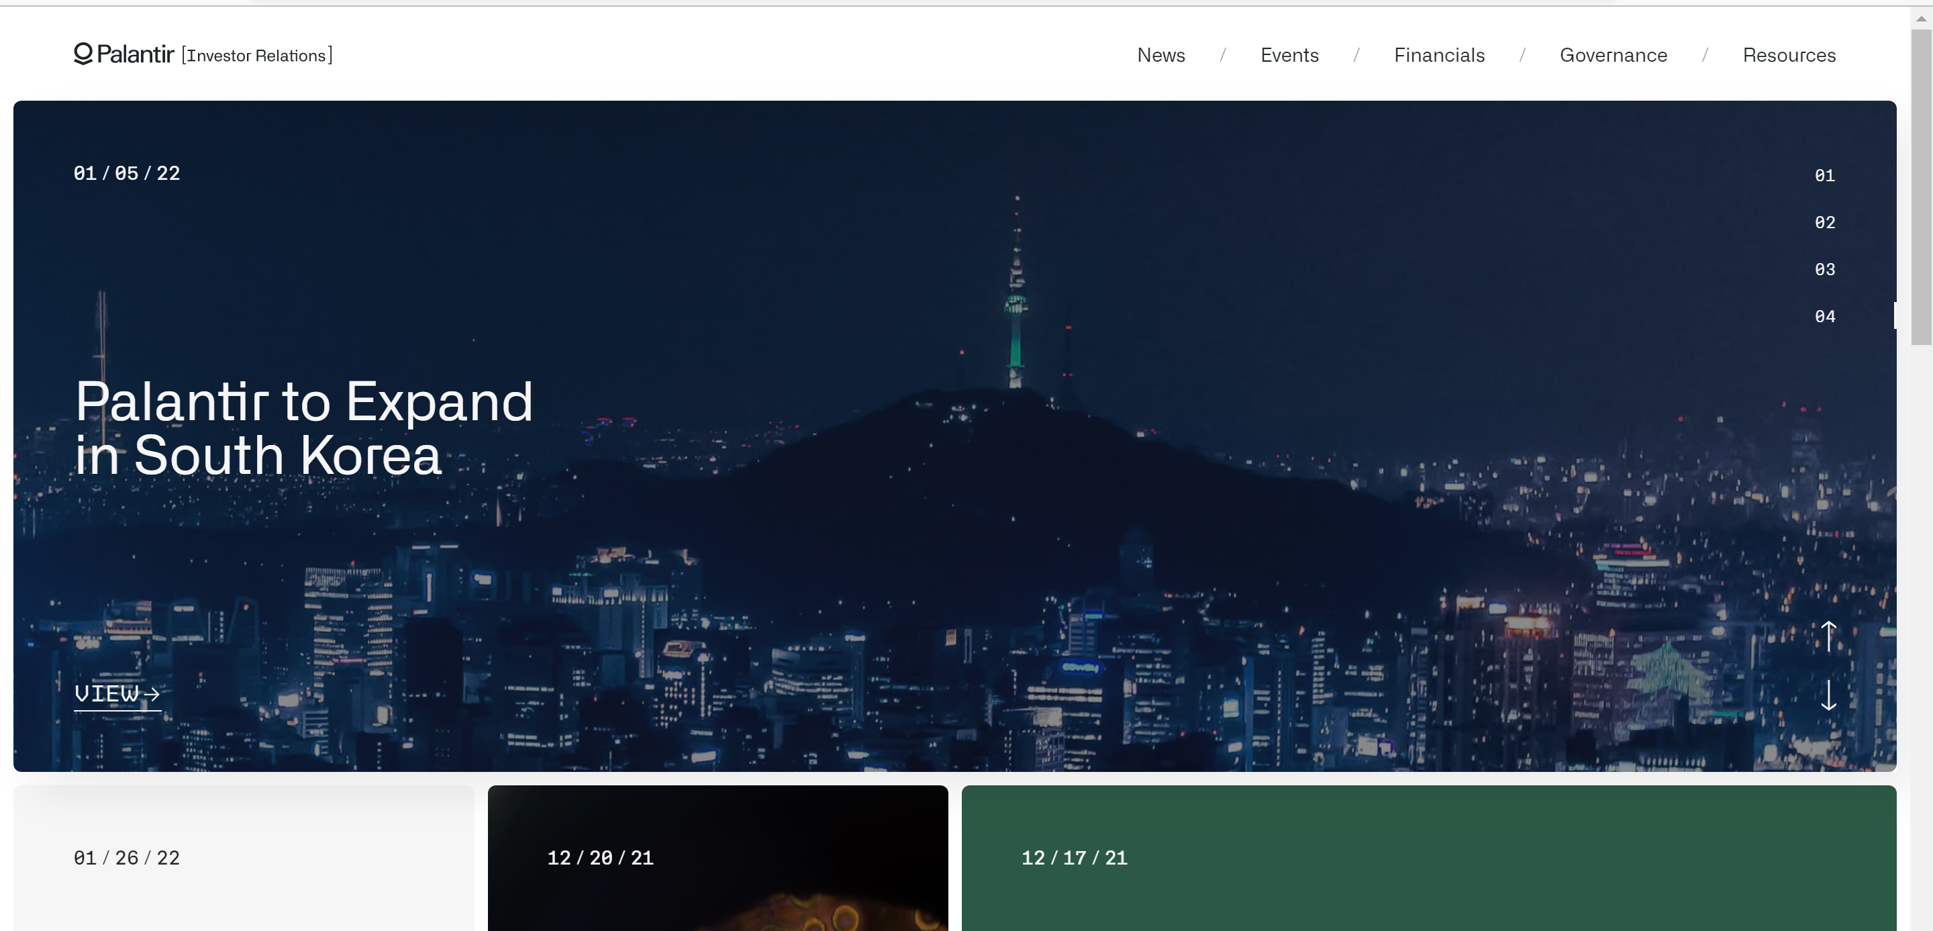Open the Events menu

1289,56
